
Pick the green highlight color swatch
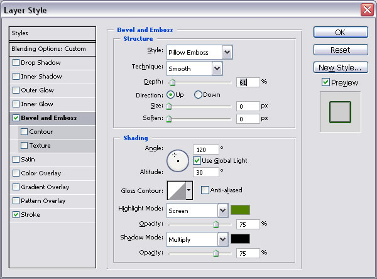[x=240, y=210]
